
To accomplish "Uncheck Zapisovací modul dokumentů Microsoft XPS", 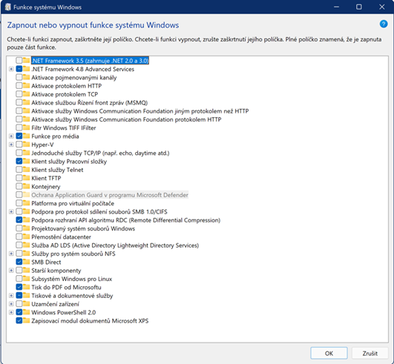I will [x=19, y=320].
